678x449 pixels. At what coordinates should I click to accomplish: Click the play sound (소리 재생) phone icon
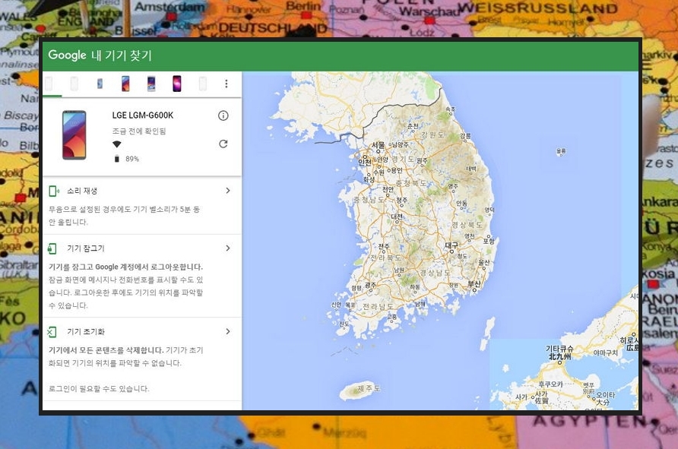[x=54, y=191]
